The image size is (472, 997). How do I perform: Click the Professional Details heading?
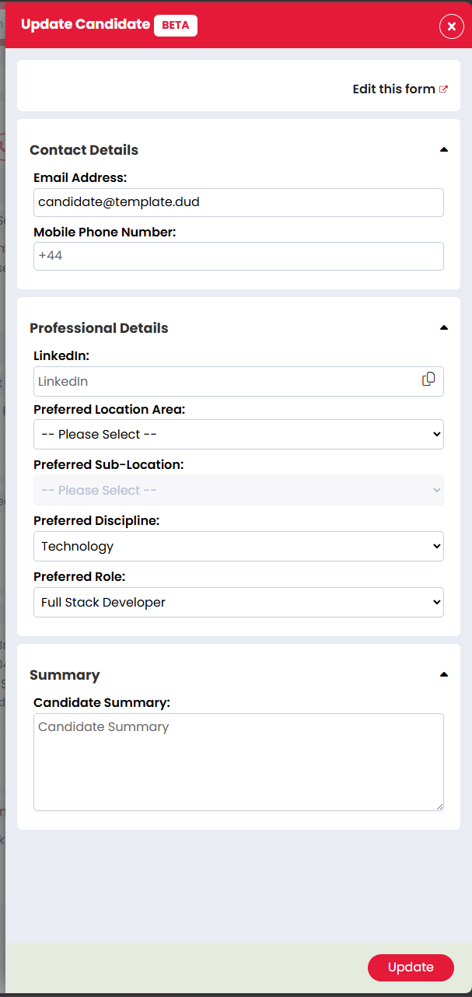99,328
